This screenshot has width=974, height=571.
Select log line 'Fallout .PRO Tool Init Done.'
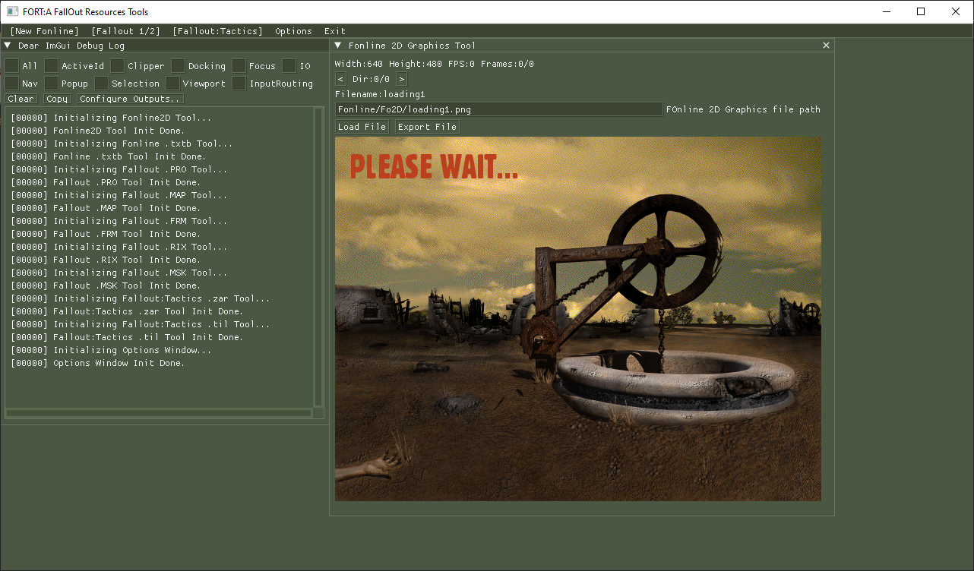click(106, 182)
